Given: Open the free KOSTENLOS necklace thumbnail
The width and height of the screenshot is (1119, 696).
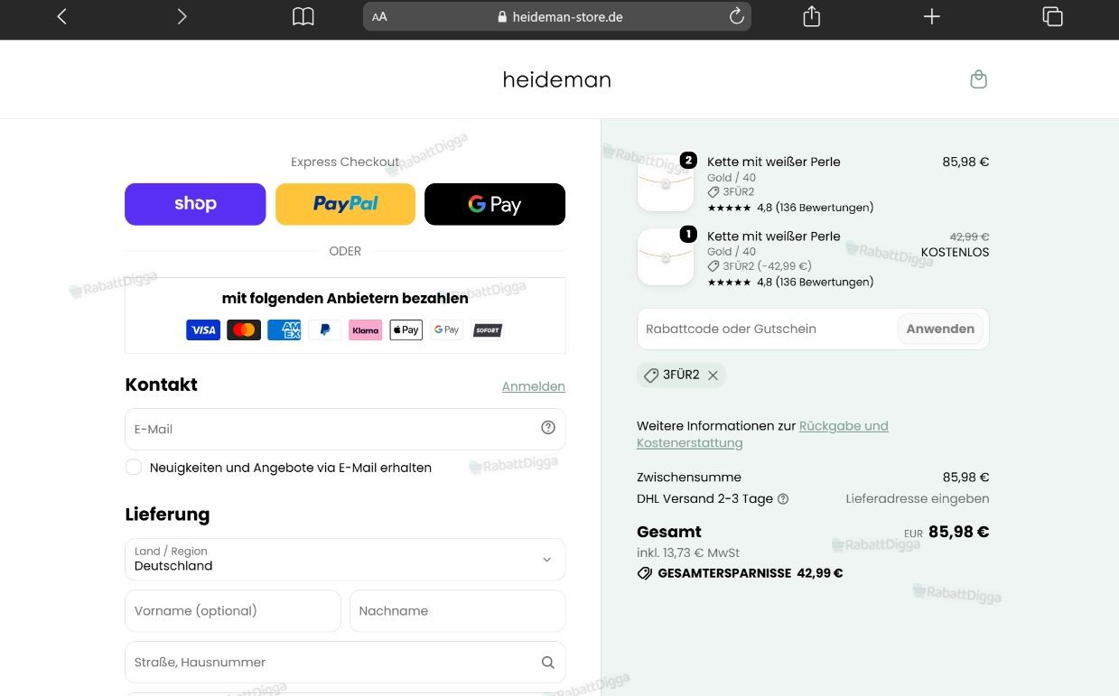Looking at the screenshot, I should [x=666, y=257].
